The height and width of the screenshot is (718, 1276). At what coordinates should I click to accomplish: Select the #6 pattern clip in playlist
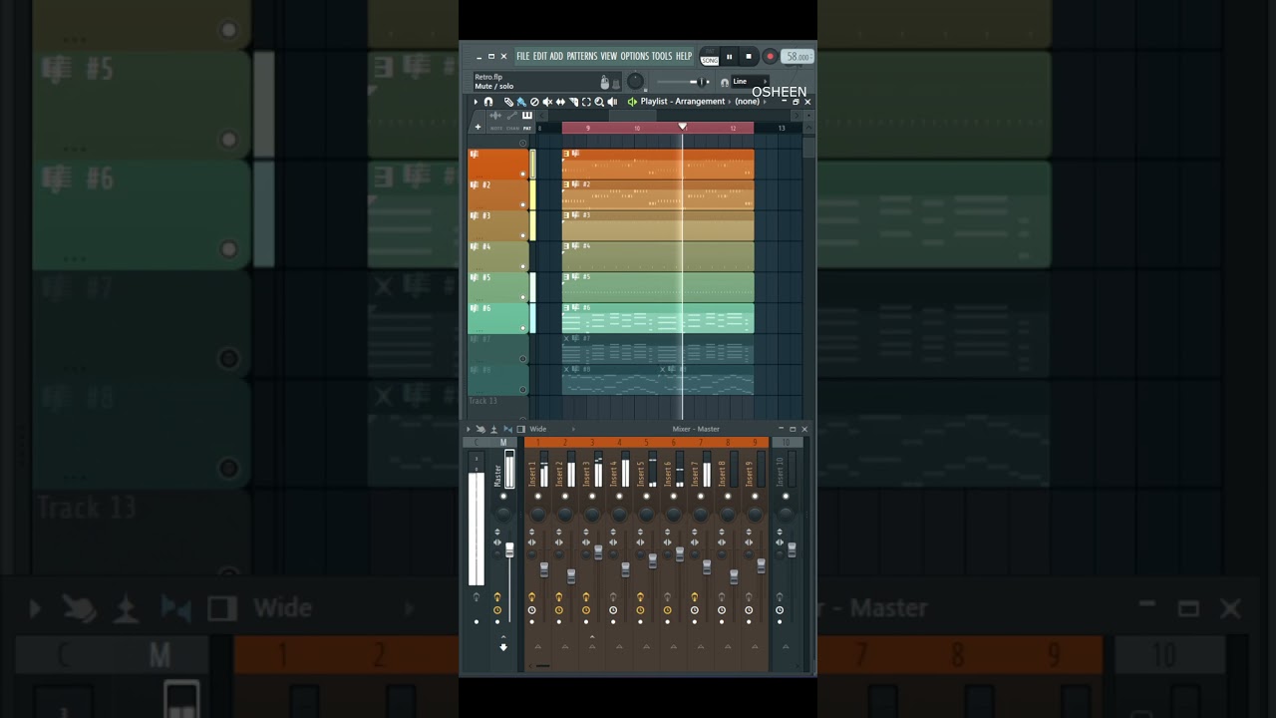(658, 318)
